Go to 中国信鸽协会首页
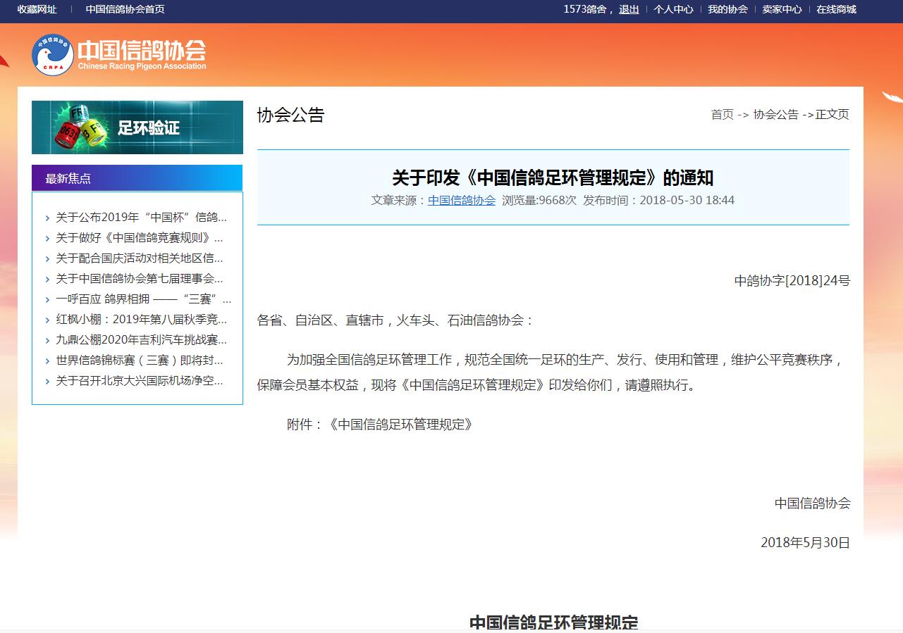This screenshot has width=903, height=633. pos(125,9)
